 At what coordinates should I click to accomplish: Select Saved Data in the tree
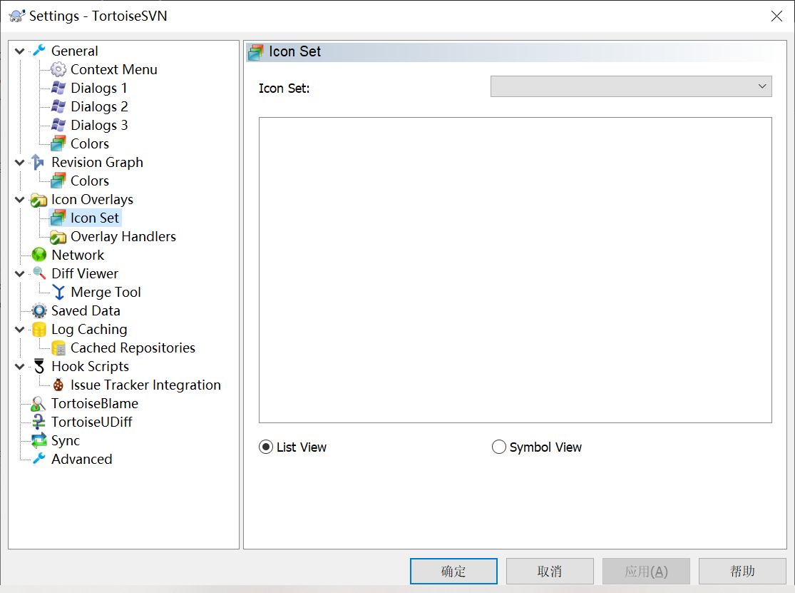click(x=86, y=310)
